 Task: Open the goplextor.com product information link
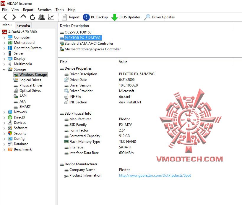[155, 175]
